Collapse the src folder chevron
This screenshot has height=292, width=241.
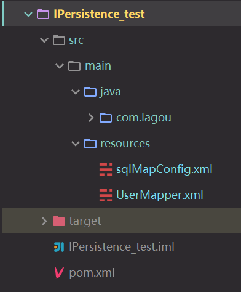44,40
